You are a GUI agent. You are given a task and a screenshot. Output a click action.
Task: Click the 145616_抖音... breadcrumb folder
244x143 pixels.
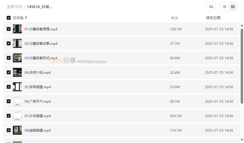coord(40,7)
